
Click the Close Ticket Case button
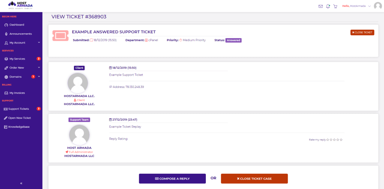254,179
